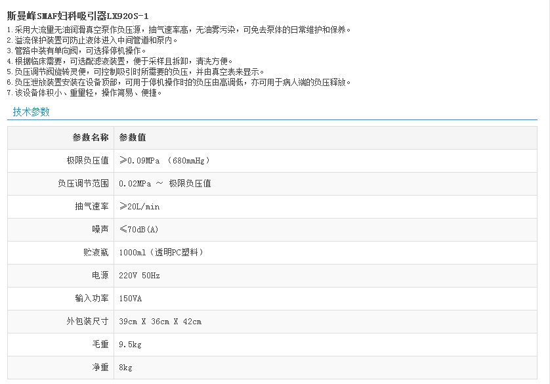Image resolution: width=550 pixels, height=384 pixels.
Task: Click the 参数值 column header
Action: click(133, 137)
